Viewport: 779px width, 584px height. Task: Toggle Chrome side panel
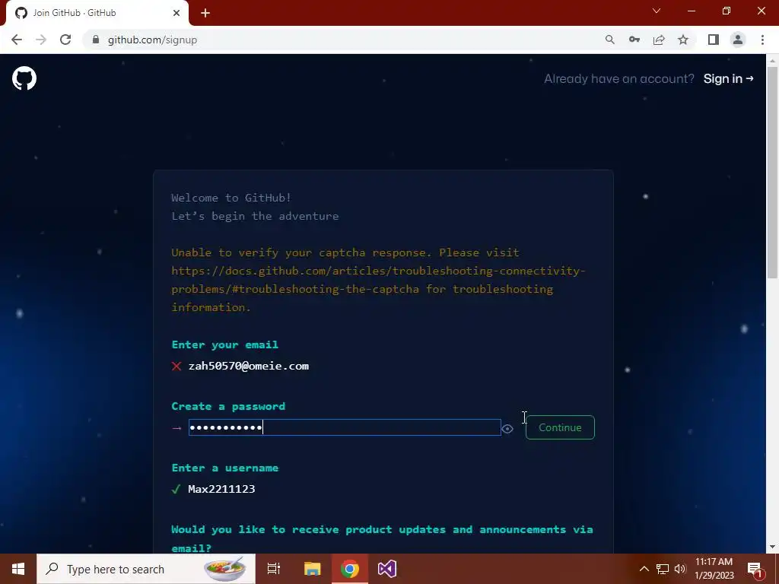tap(714, 40)
